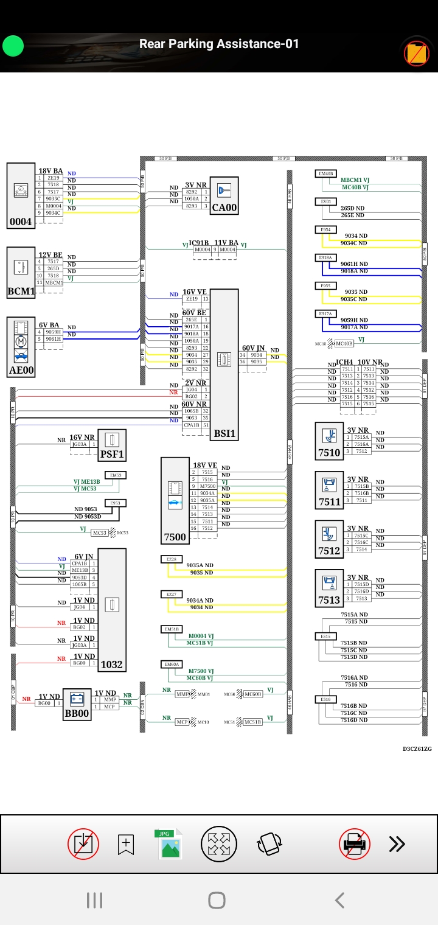Tap the '18V BA' connector label on 0004
The image size is (438, 925).
click(x=51, y=171)
